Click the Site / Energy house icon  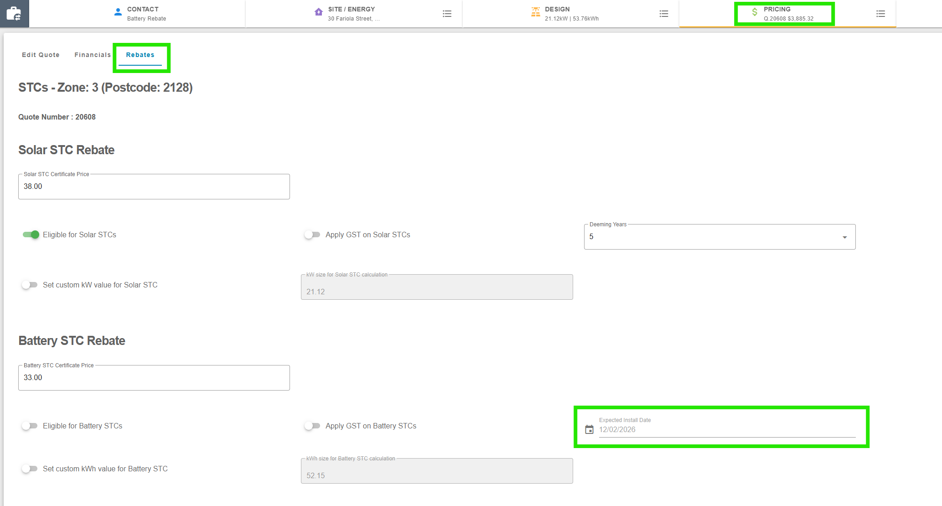[x=319, y=12]
